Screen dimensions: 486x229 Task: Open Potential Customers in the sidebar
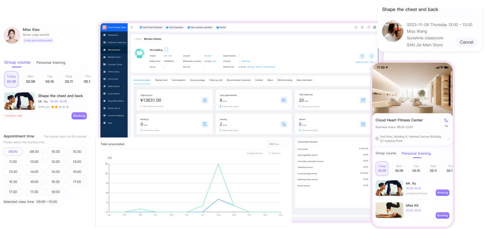coord(114,43)
